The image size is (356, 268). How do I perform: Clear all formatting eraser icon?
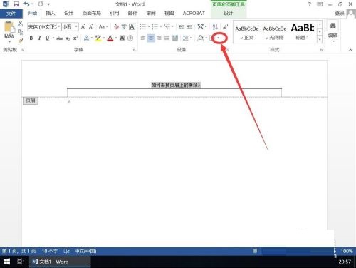(x=116, y=26)
